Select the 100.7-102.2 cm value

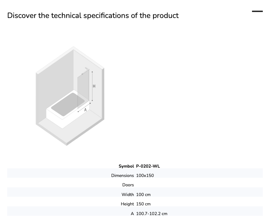click(152, 214)
